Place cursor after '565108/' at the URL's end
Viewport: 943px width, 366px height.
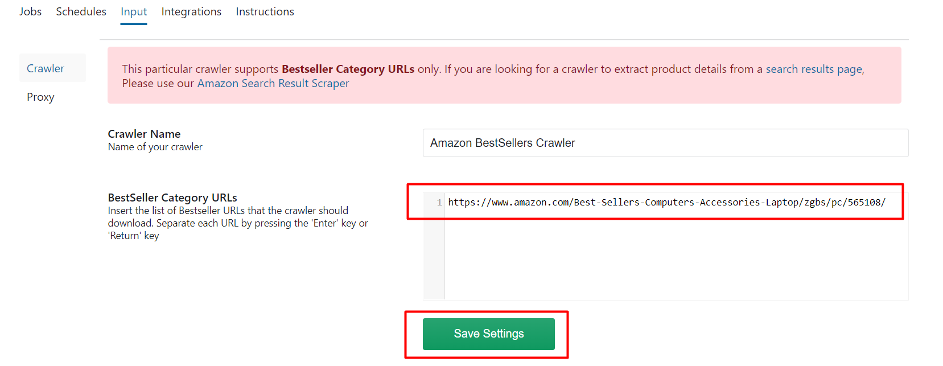[886, 202]
